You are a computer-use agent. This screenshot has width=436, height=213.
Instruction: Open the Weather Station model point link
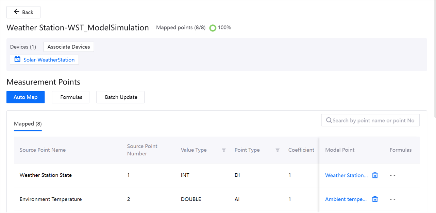(x=346, y=175)
